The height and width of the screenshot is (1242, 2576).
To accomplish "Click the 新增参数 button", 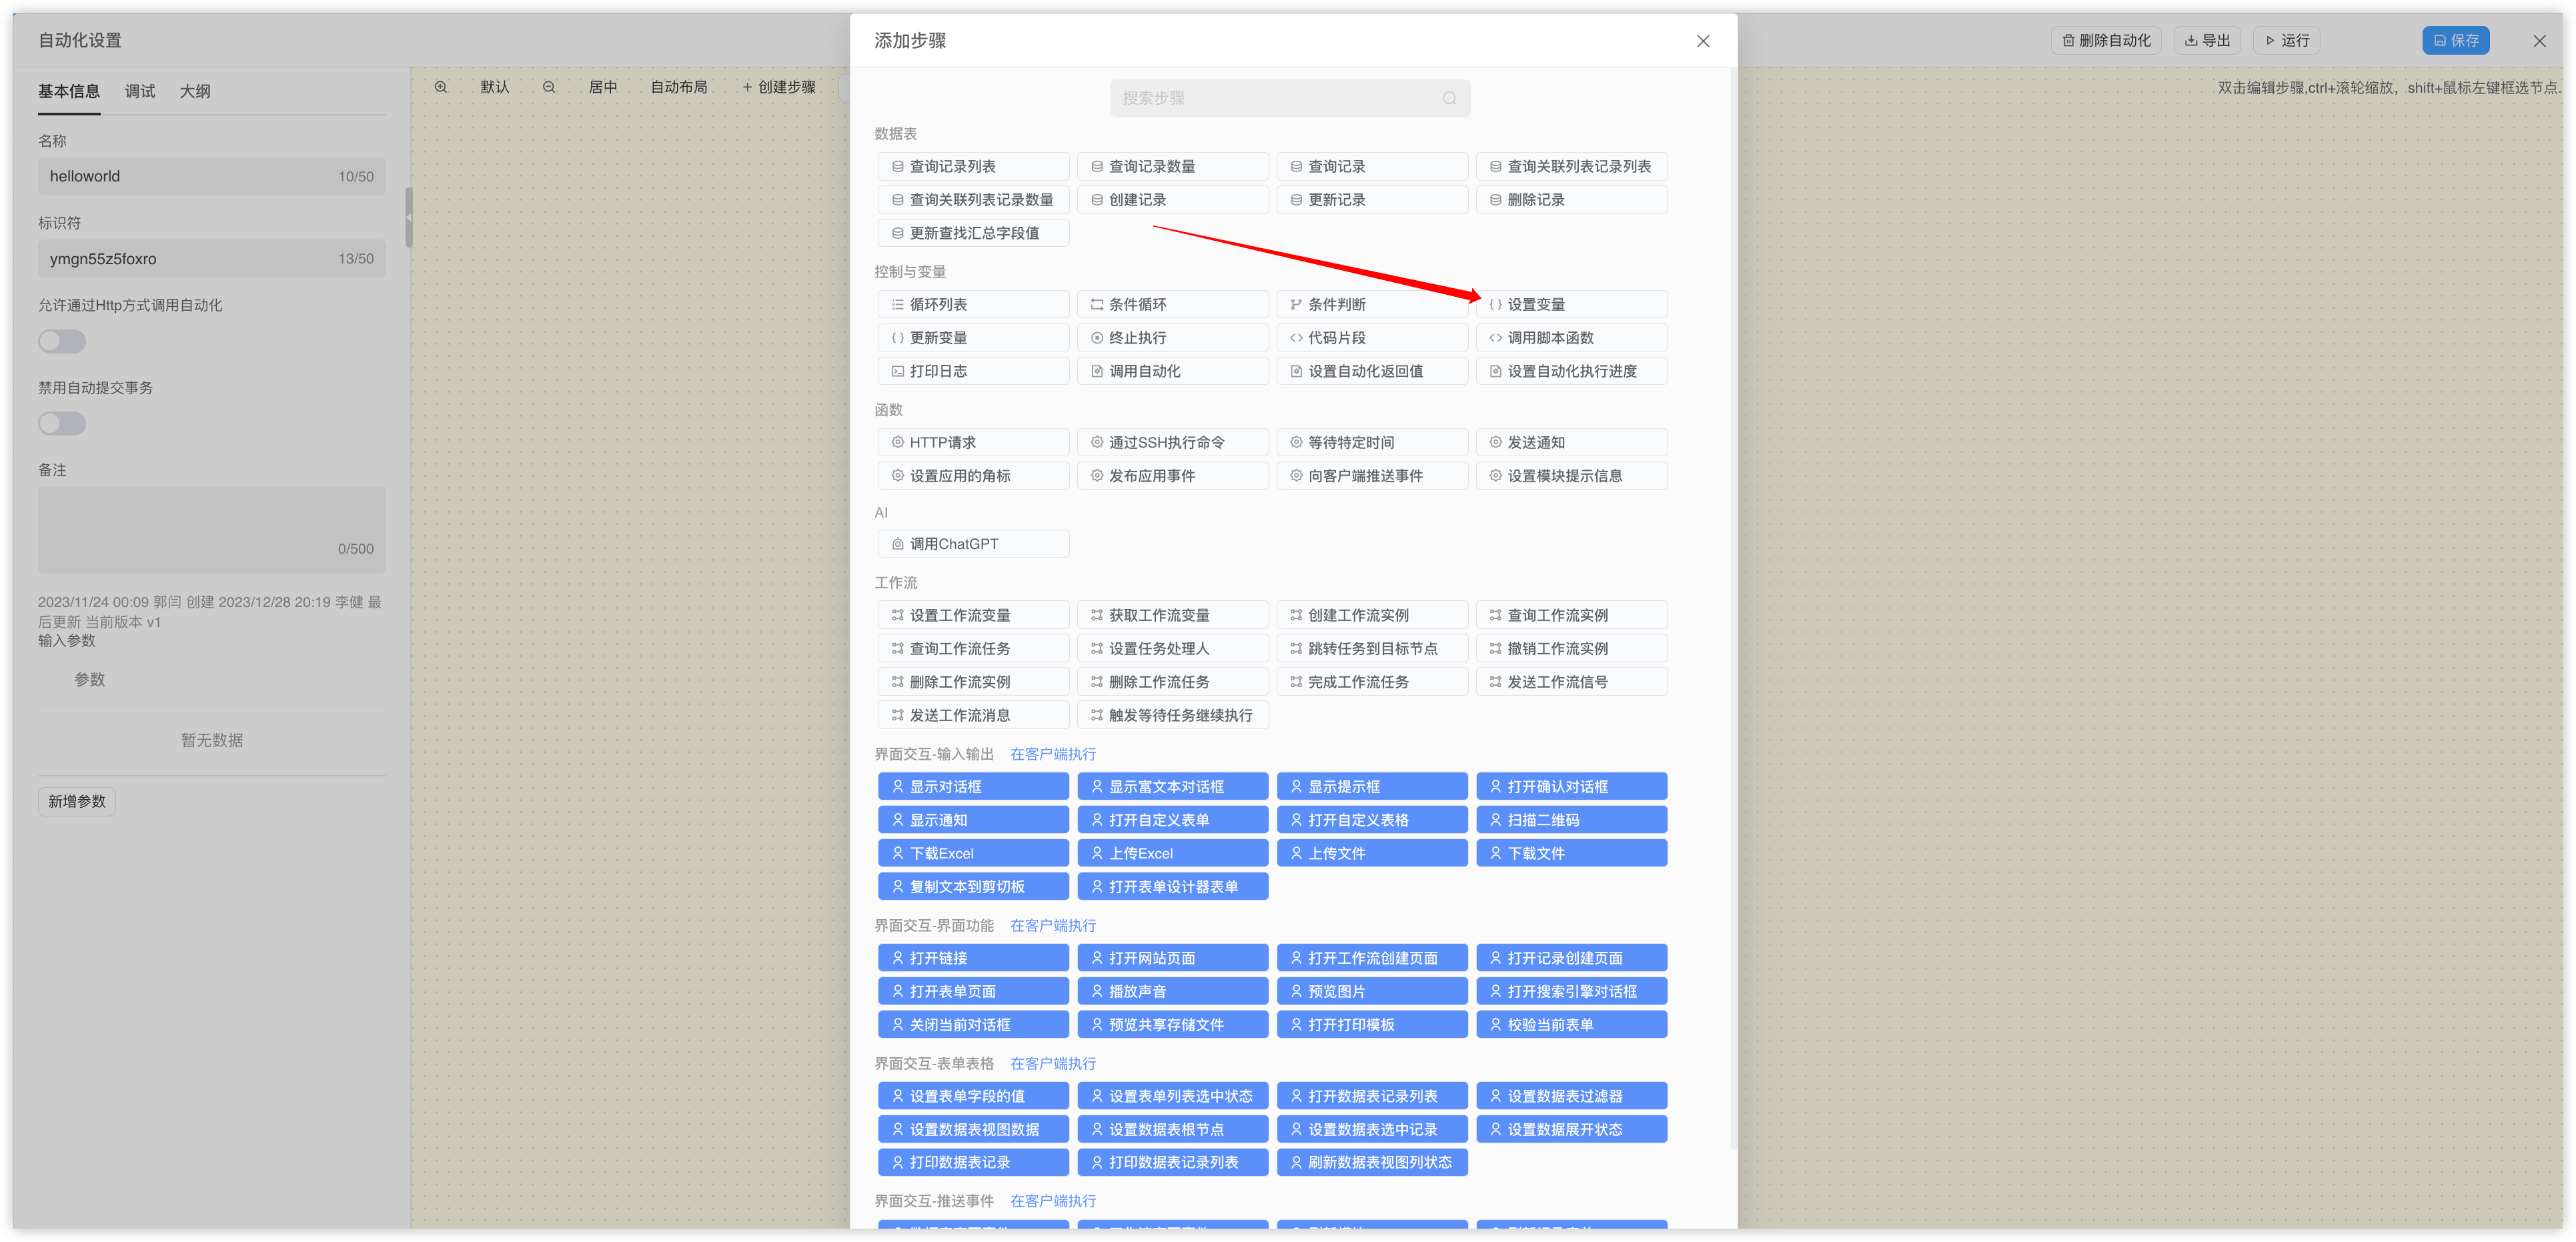I will click(x=76, y=801).
